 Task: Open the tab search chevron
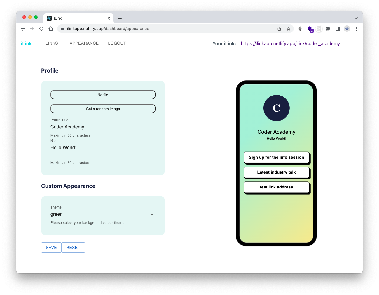tap(356, 18)
